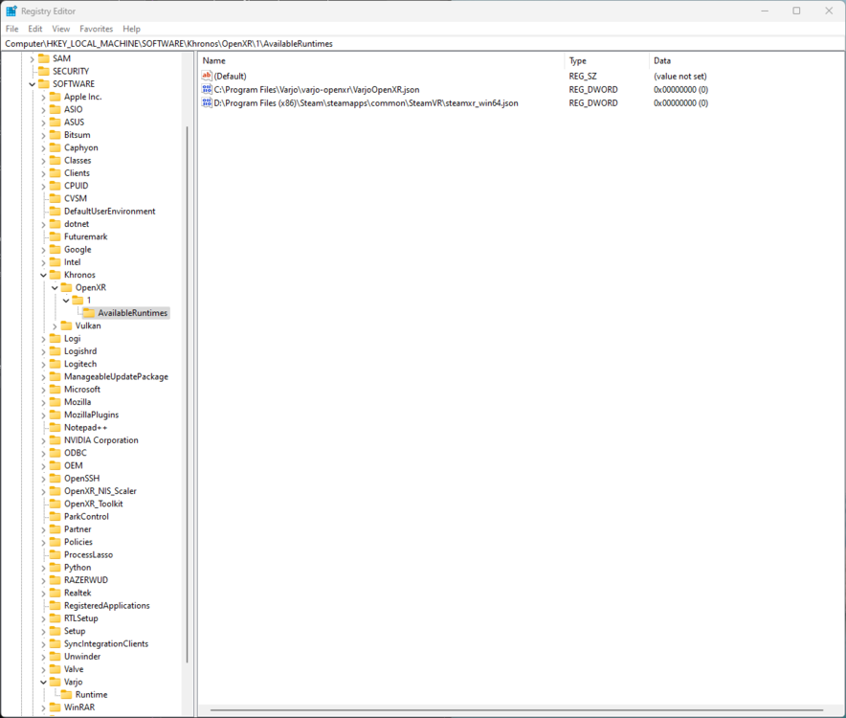Image resolution: width=846 pixels, height=718 pixels.
Task: Click the SECURITY folder icon
Action: click(44, 71)
